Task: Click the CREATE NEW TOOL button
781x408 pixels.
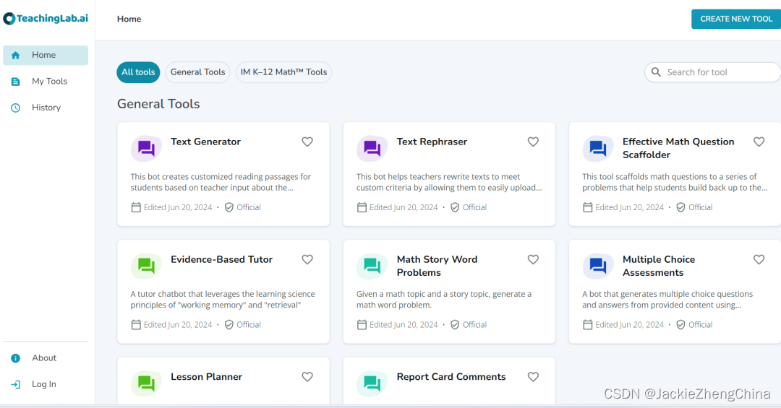Action: tap(736, 19)
